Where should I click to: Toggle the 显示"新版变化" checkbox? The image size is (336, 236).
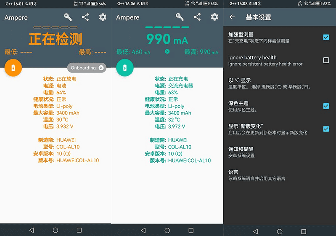(326, 129)
